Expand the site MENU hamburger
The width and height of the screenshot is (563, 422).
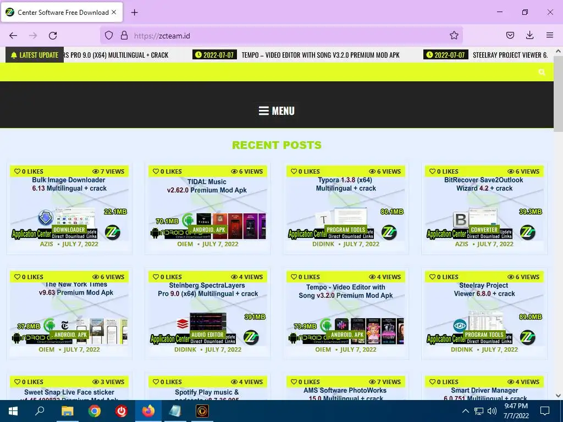coord(277,111)
